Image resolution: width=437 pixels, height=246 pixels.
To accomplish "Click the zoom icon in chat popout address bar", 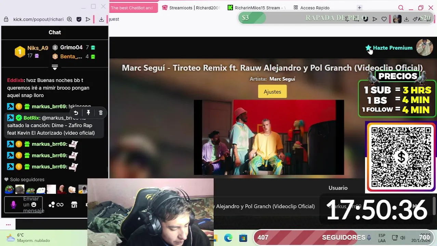I will point(69,19).
